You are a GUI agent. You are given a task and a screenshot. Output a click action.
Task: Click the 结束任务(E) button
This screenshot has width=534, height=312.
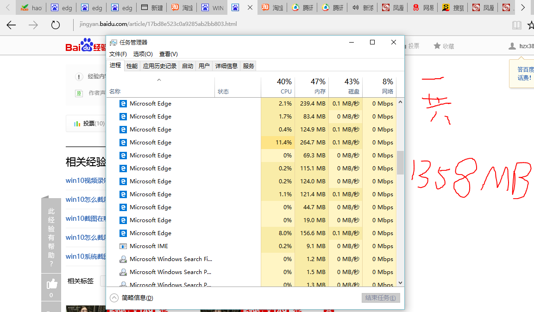(x=380, y=298)
